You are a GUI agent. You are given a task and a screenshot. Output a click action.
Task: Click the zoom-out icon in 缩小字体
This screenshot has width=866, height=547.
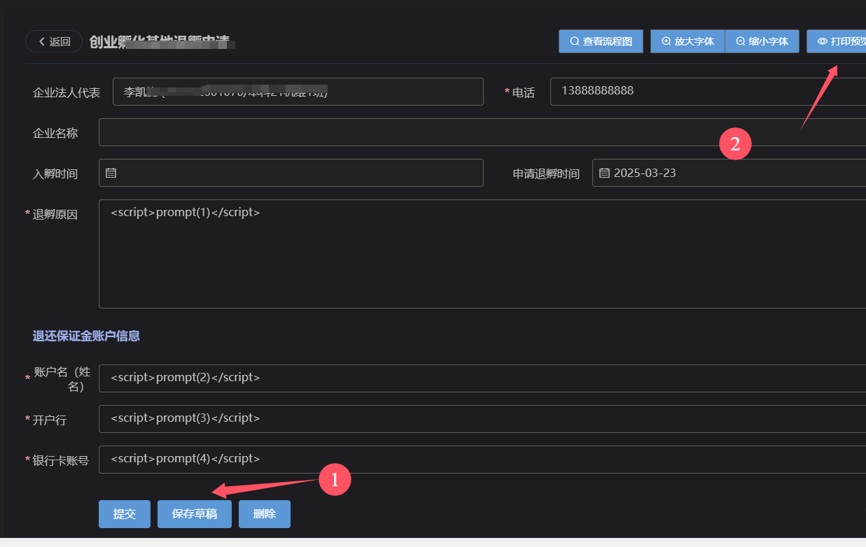[x=741, y=41]
